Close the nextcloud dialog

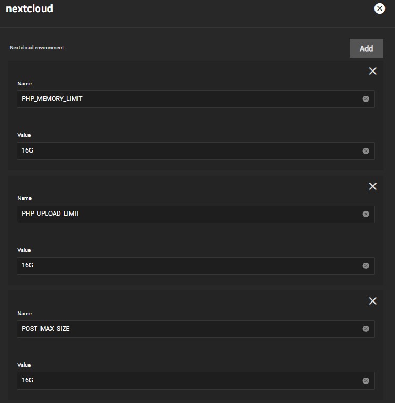pos(379,8)
